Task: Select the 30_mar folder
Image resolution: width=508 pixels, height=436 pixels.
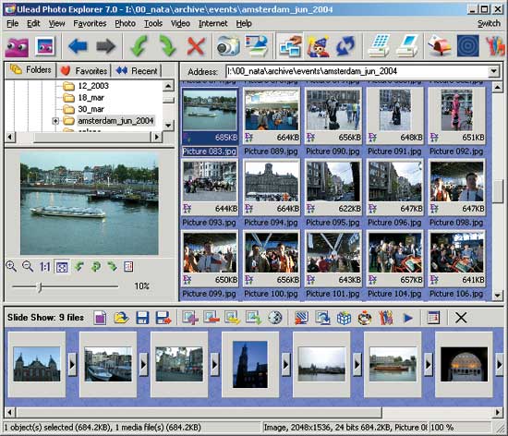Action: [91, 109]
